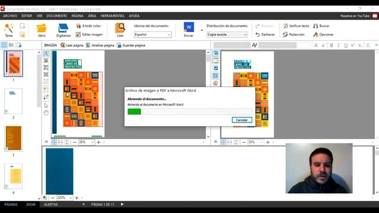Toggle superscript formatting
This screenshot has height=213, width=379.
[353, 45]
